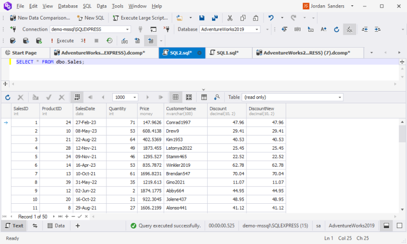
Task: Toggle paginal mode button in results toolbar
Action: pos(77,97)
